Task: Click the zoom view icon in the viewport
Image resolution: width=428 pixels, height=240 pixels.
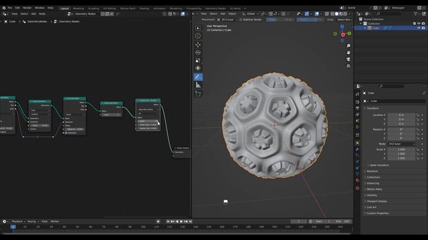Action: click(x=348, y=46)
